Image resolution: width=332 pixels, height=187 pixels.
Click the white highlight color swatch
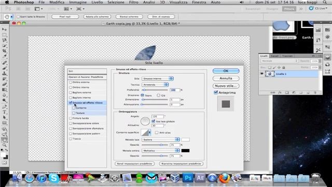[x=185, y=140]
